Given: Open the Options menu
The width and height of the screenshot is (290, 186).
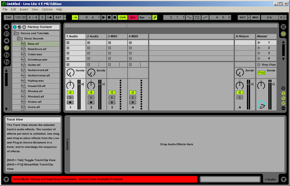Looking at the screenshot, I should (47, 9).
